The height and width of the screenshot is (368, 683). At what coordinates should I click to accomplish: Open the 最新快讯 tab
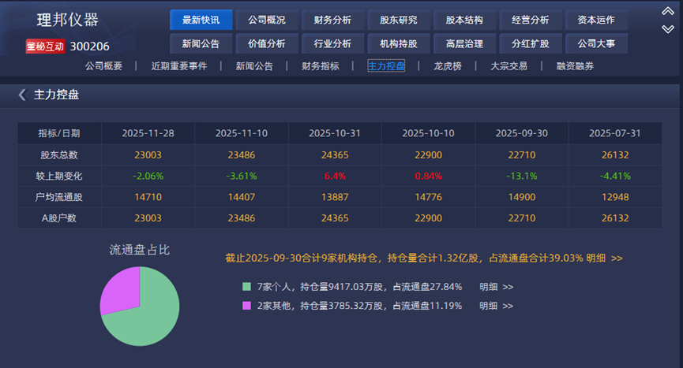[201, 20]
